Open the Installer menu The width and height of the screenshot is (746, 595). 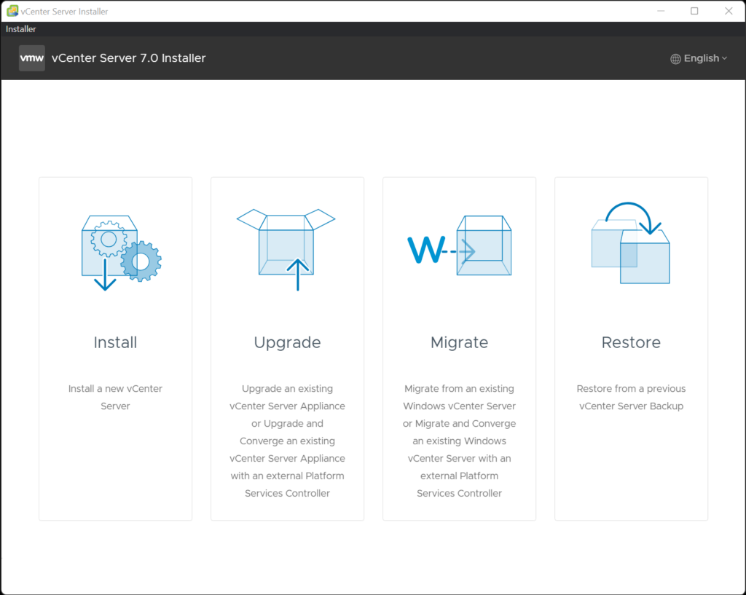(x=21, y=29)
